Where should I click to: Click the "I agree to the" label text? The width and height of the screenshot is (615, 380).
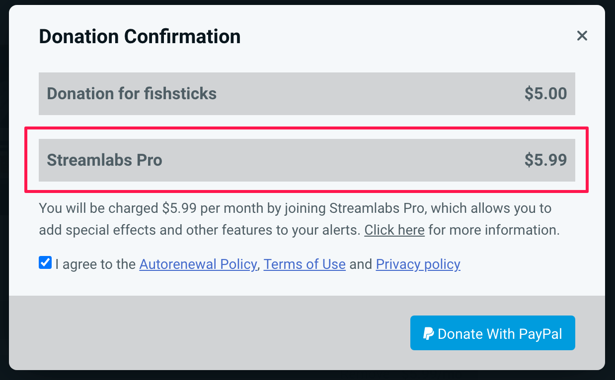point(95,264)
